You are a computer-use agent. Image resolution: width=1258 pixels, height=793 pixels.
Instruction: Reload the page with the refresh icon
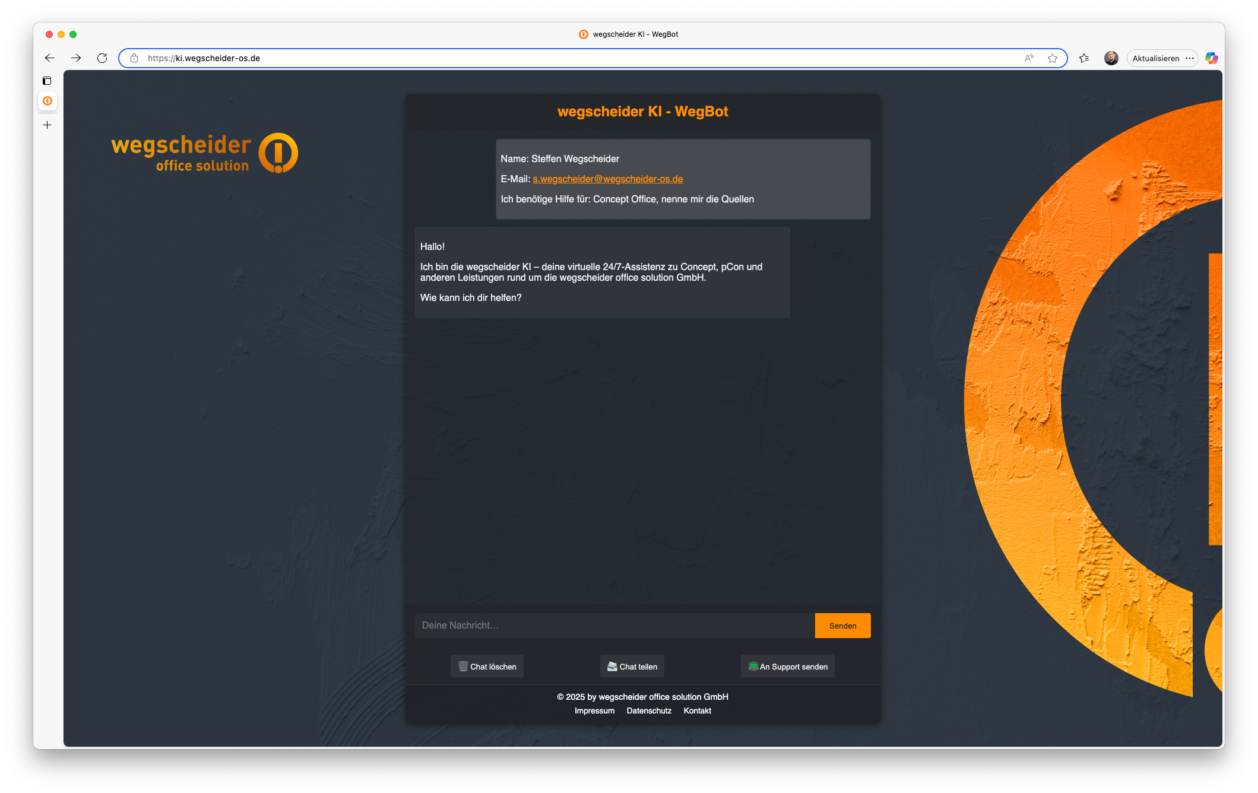pyautogui.click(x=102, y=58)
